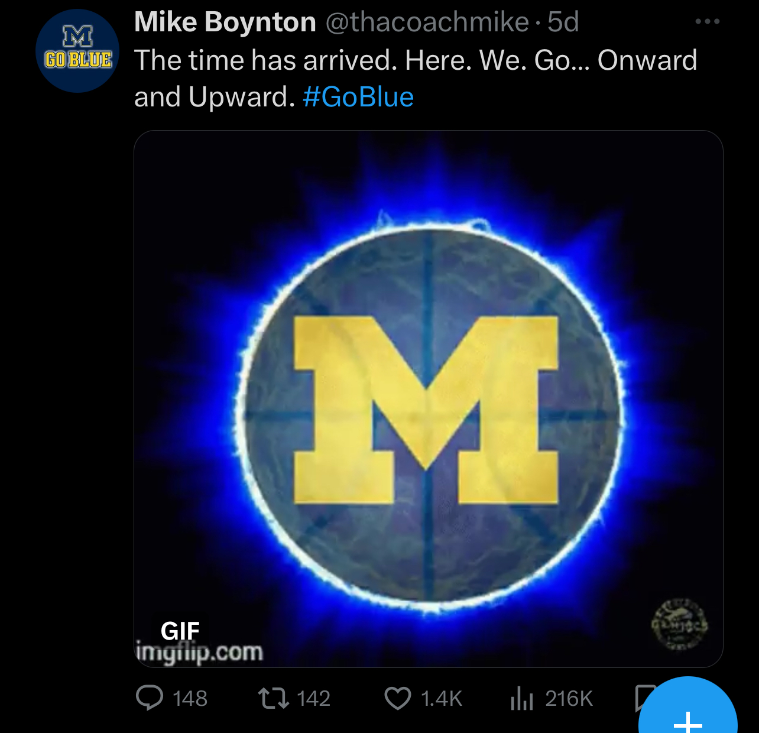Viewport: 759px width, 733px height.
Task: Tap the GIF badge label on the media
Action: coord(180,631)
